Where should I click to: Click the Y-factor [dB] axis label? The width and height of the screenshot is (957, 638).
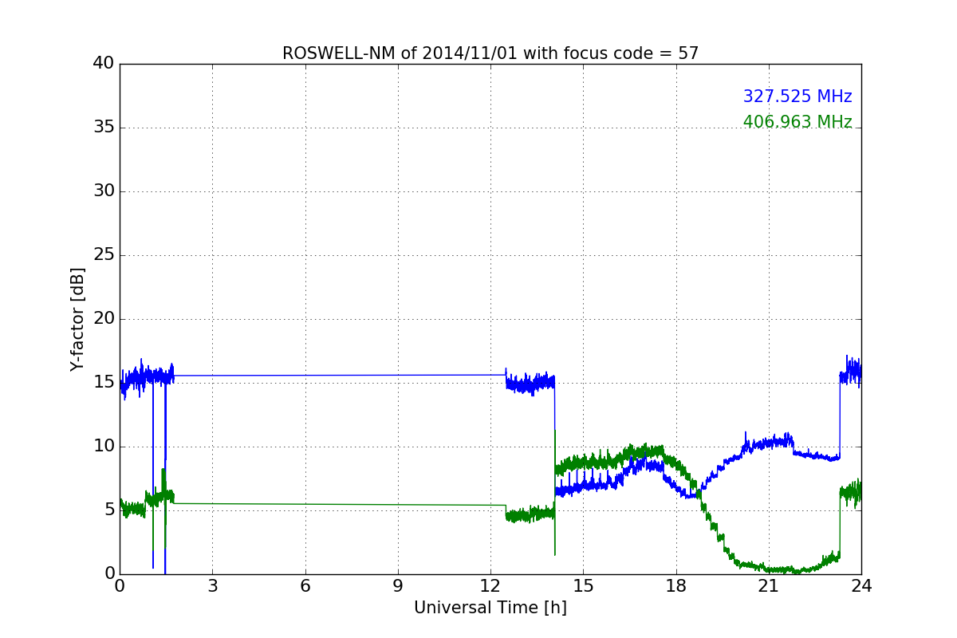point(77,319)
